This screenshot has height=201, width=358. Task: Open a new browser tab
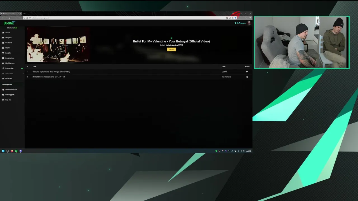pyautogui.click(x=24, y=13)
